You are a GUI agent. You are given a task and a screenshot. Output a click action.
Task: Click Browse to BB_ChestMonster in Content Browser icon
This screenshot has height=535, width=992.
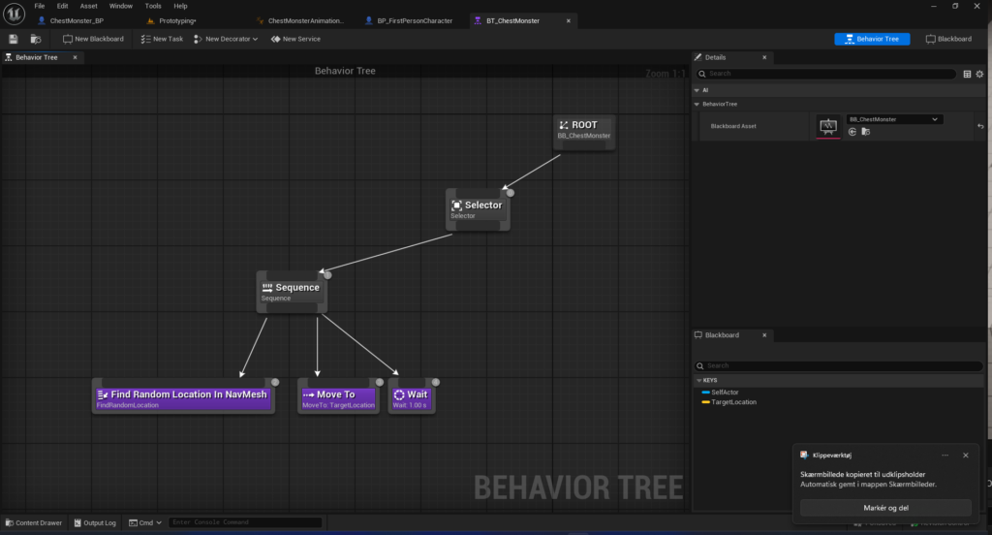[x=864, y=131]
